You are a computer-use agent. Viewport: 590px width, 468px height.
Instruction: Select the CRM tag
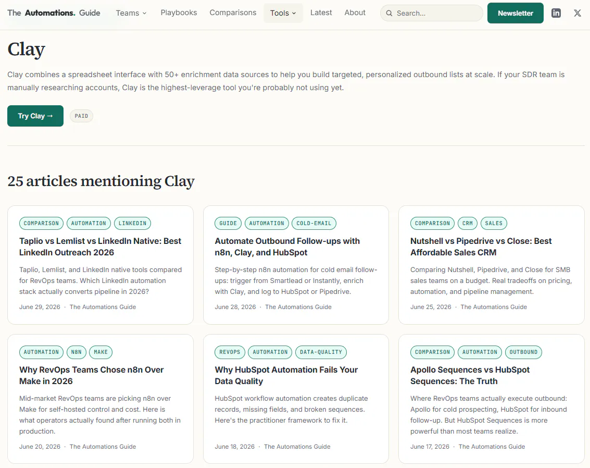[x=467, y=223]
